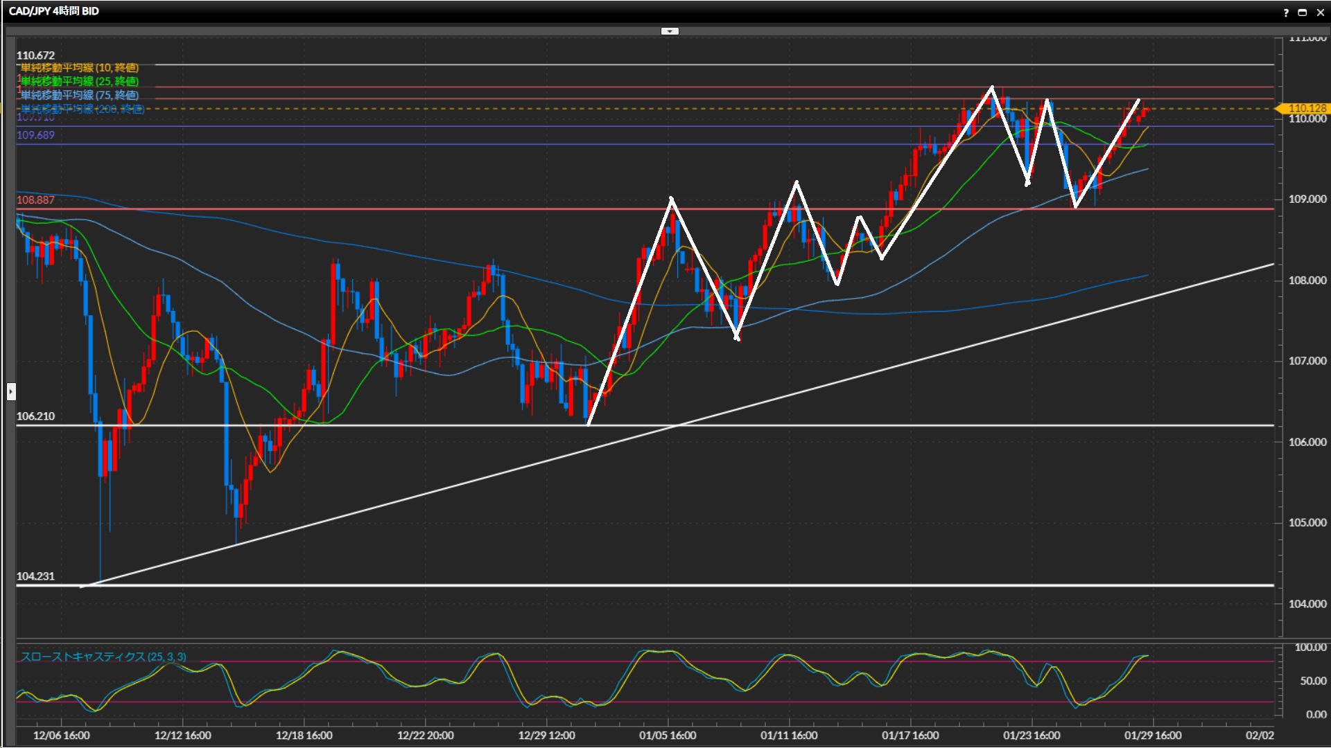This screenshot has width=1331, height=748.
Task: Expand the top toolbar dropdown arrow
Action: coord(670,31)
